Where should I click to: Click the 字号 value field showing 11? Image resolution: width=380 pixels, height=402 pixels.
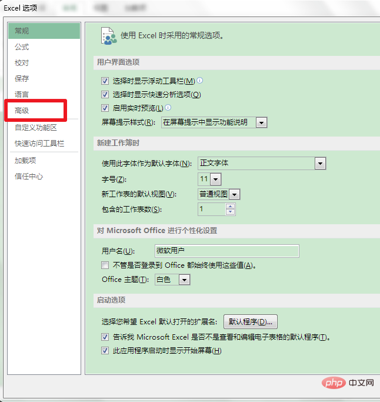tap(204, 179)
